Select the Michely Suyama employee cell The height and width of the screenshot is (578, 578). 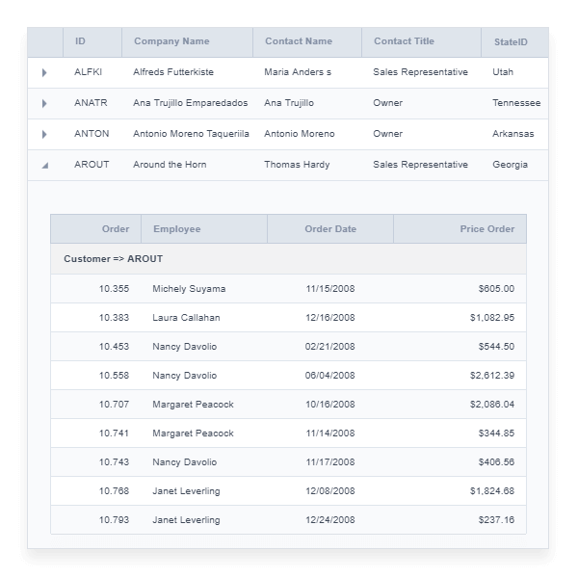204,289
